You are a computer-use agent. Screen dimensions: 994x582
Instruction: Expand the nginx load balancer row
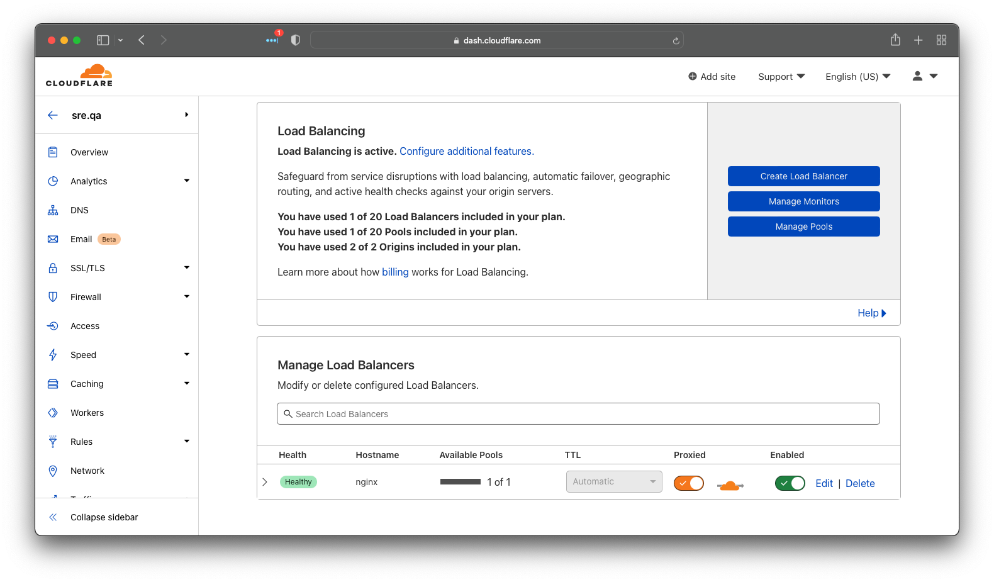pos(265,482)
